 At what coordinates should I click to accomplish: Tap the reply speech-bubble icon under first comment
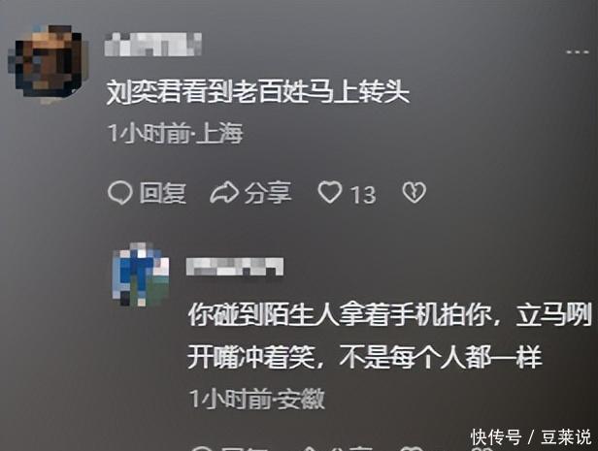[x=120, y=192]
